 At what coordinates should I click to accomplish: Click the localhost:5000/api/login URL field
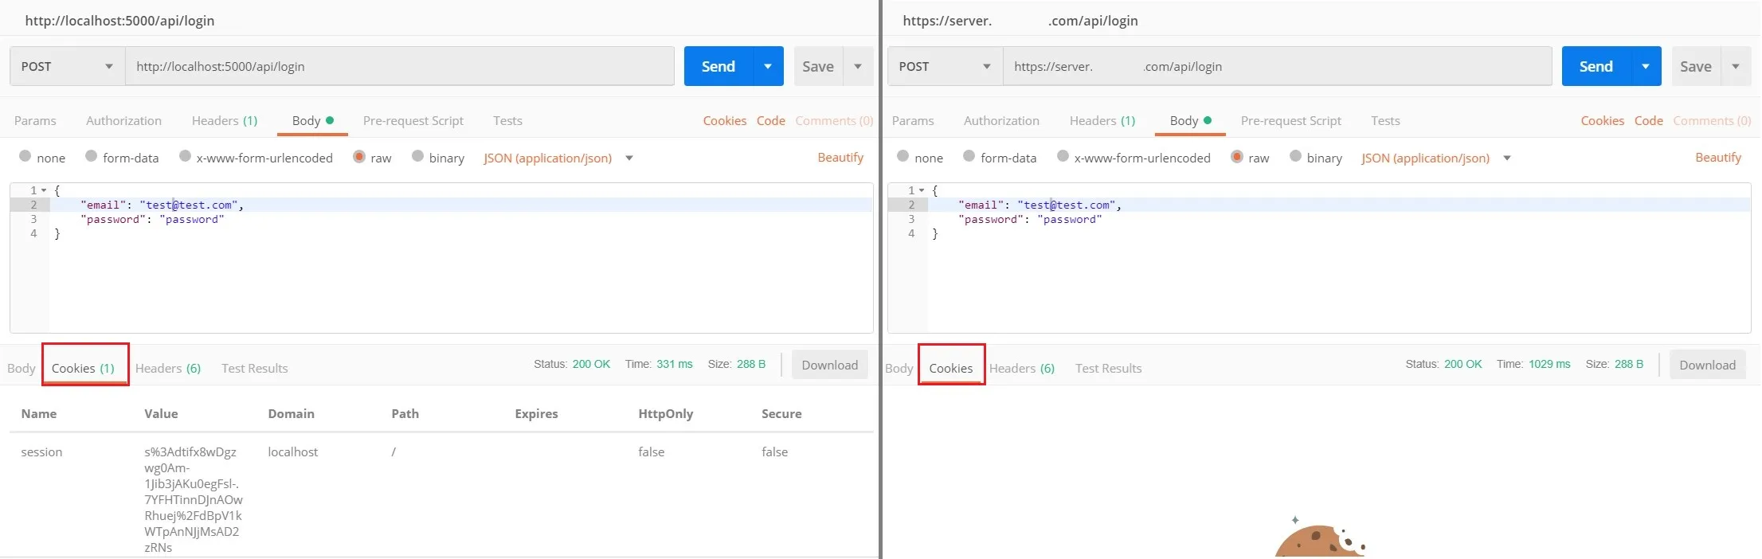click(x=400, y=66)
